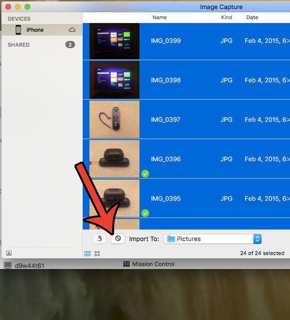Click the Pictures folder icon
Viewport: 290px width, 320px height.
(171, 239)
